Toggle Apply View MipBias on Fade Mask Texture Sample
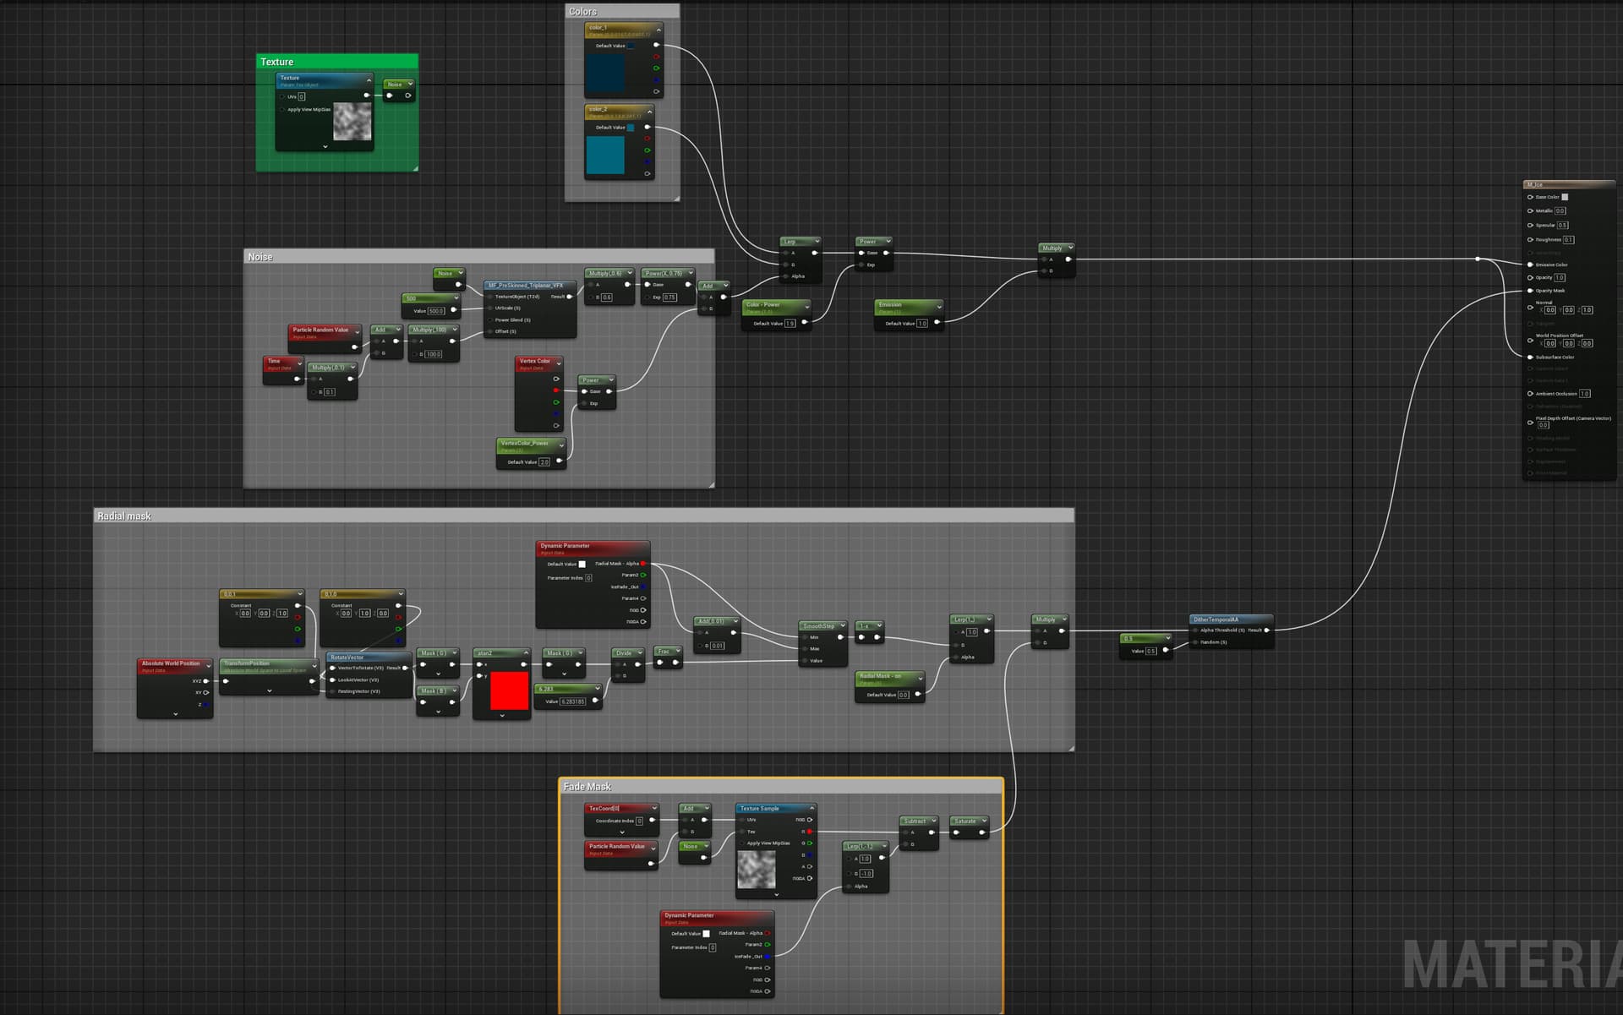Viewport: 1623px width, 1015px height. pos(742,843)
